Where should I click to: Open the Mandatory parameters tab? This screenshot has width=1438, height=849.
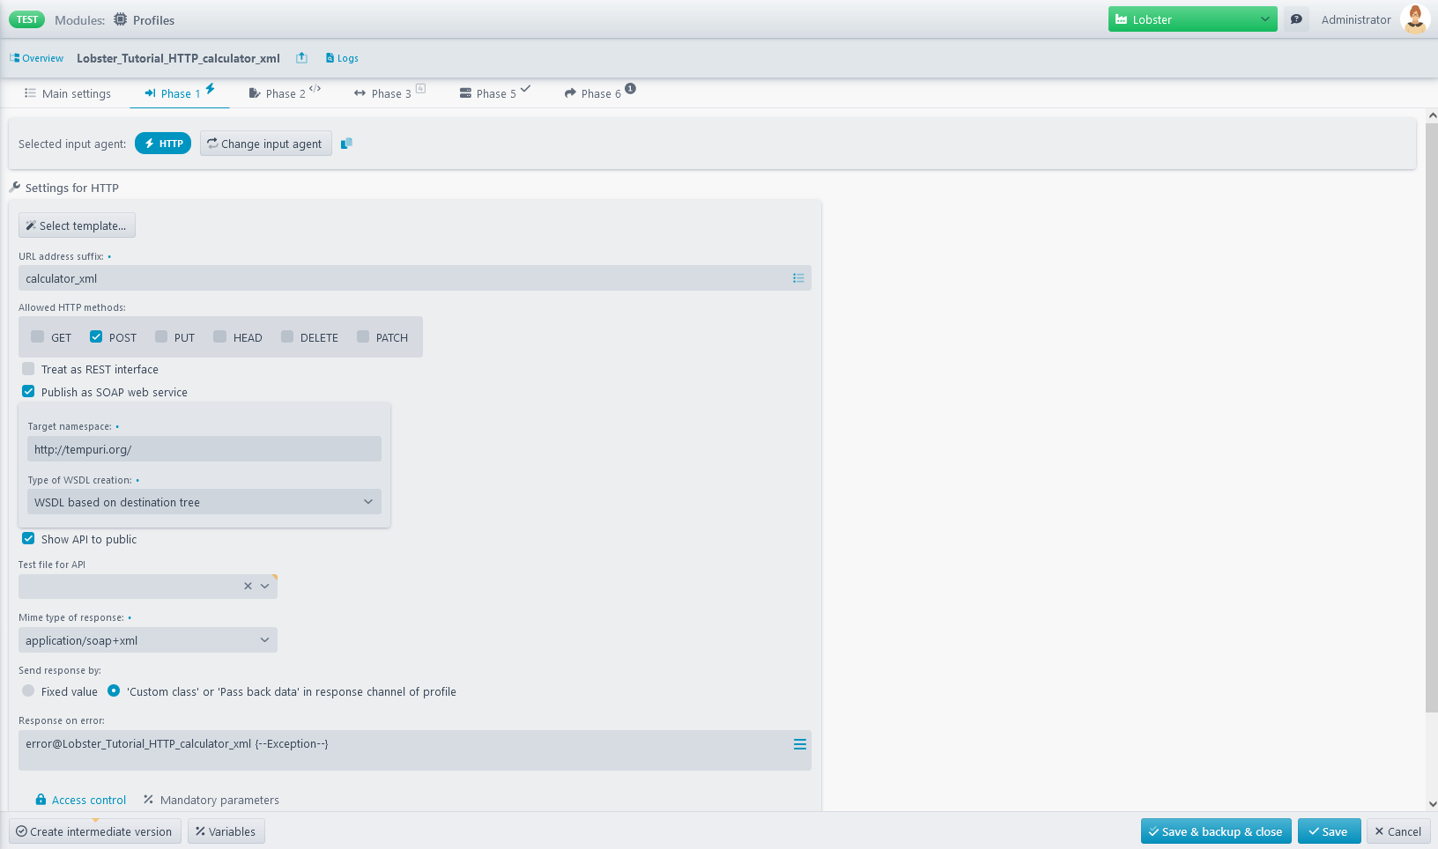211,800
